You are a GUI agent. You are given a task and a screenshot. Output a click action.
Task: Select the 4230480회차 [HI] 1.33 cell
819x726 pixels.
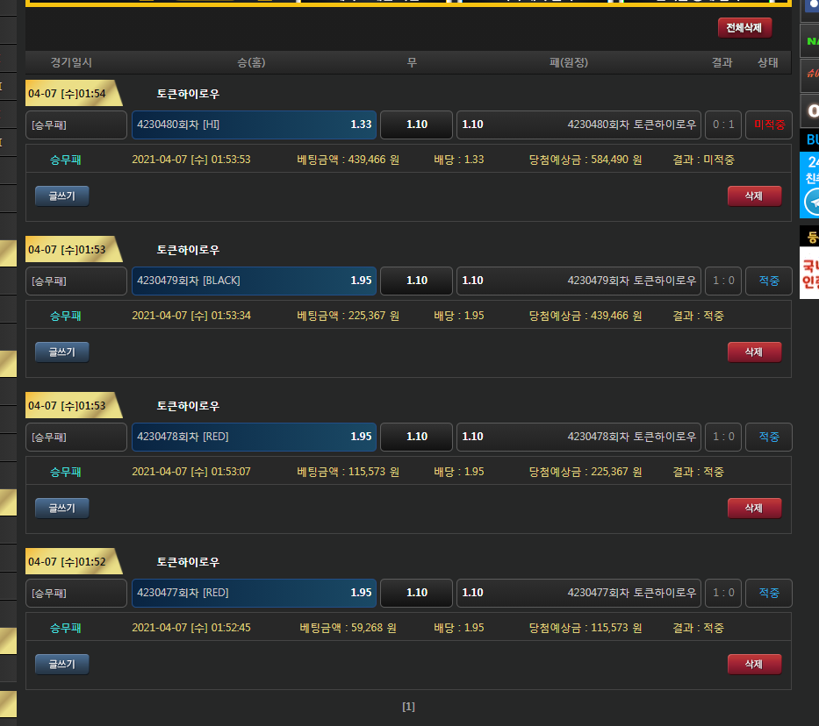254,125
